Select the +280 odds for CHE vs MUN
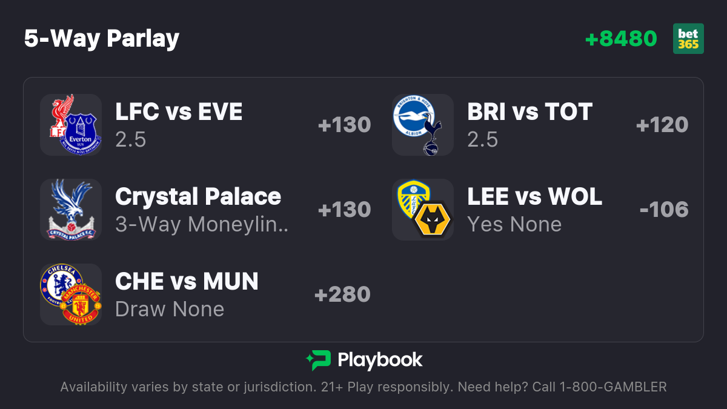 point(342,294)
